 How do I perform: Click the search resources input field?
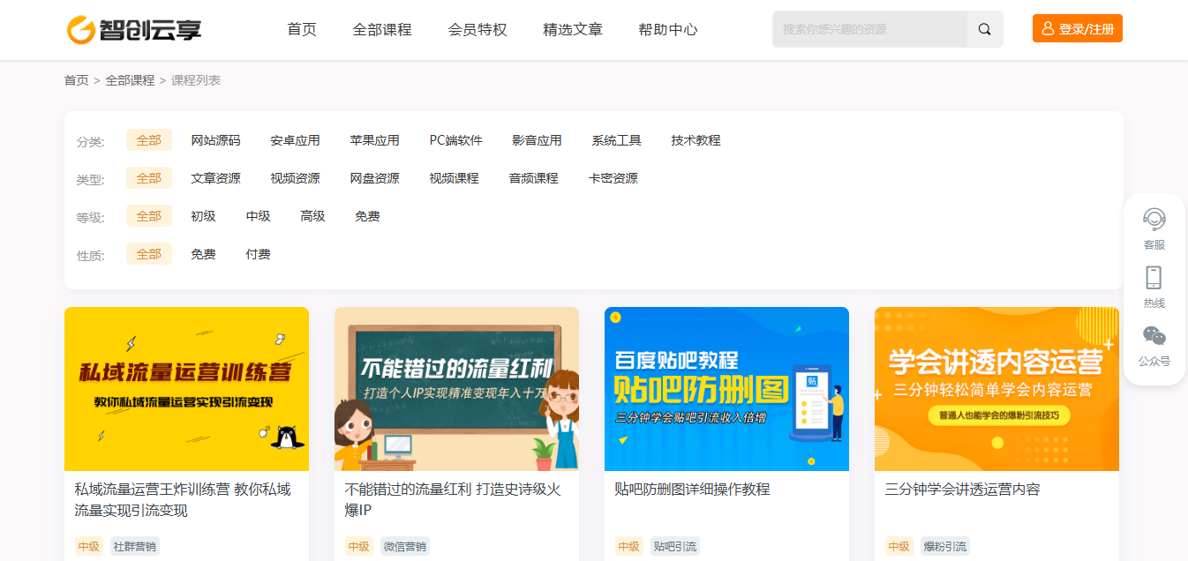tap(869, 29)
